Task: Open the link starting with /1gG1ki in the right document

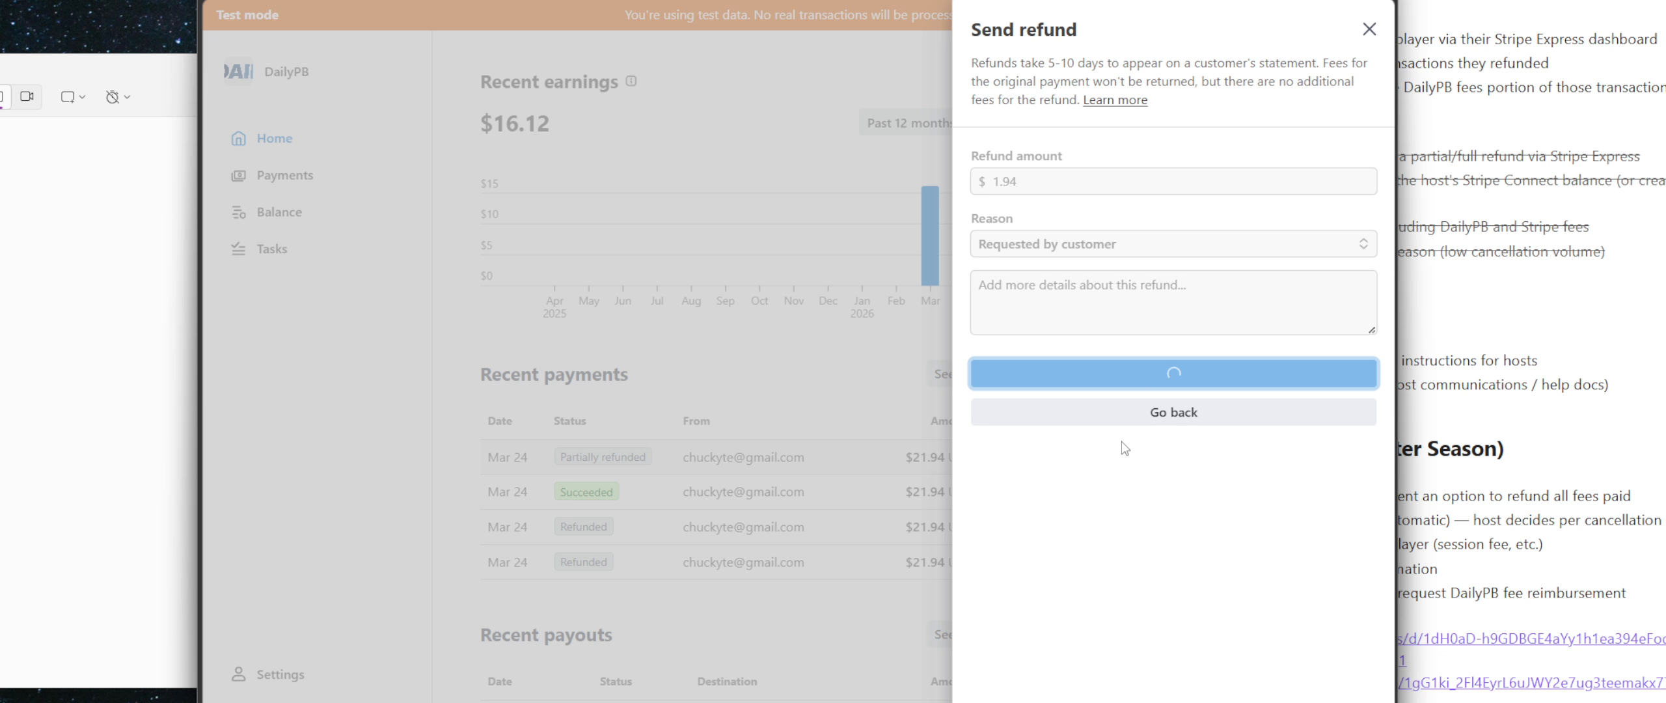Action: [x=1531, y=683]
